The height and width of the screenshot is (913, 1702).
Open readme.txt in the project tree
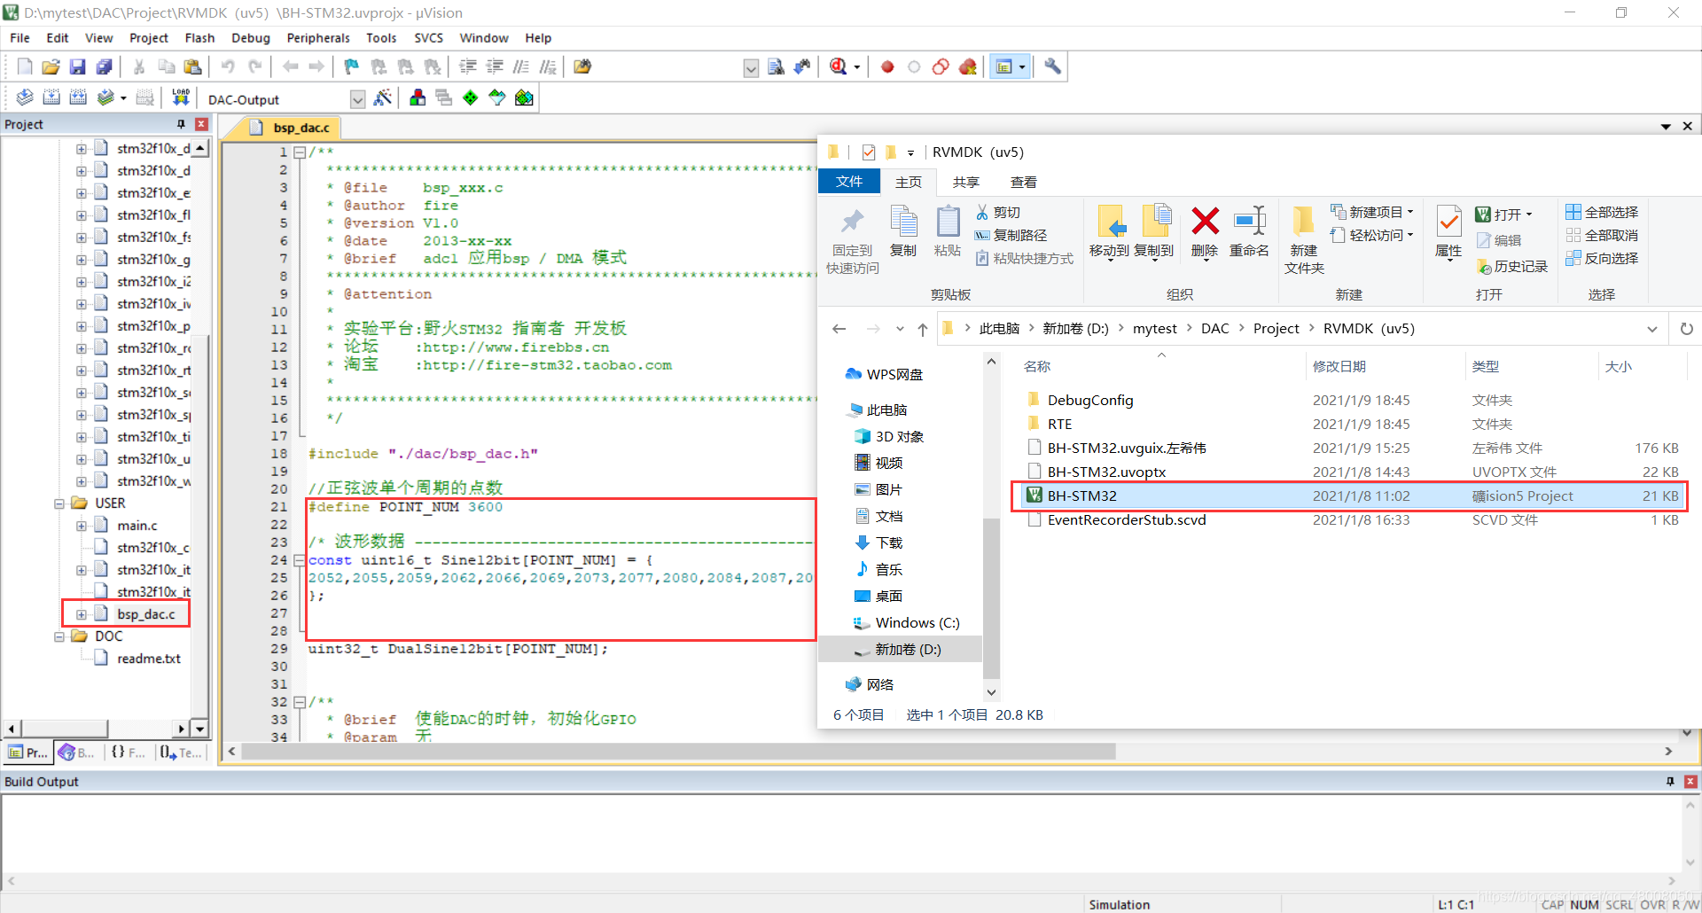tap(148, 659)
